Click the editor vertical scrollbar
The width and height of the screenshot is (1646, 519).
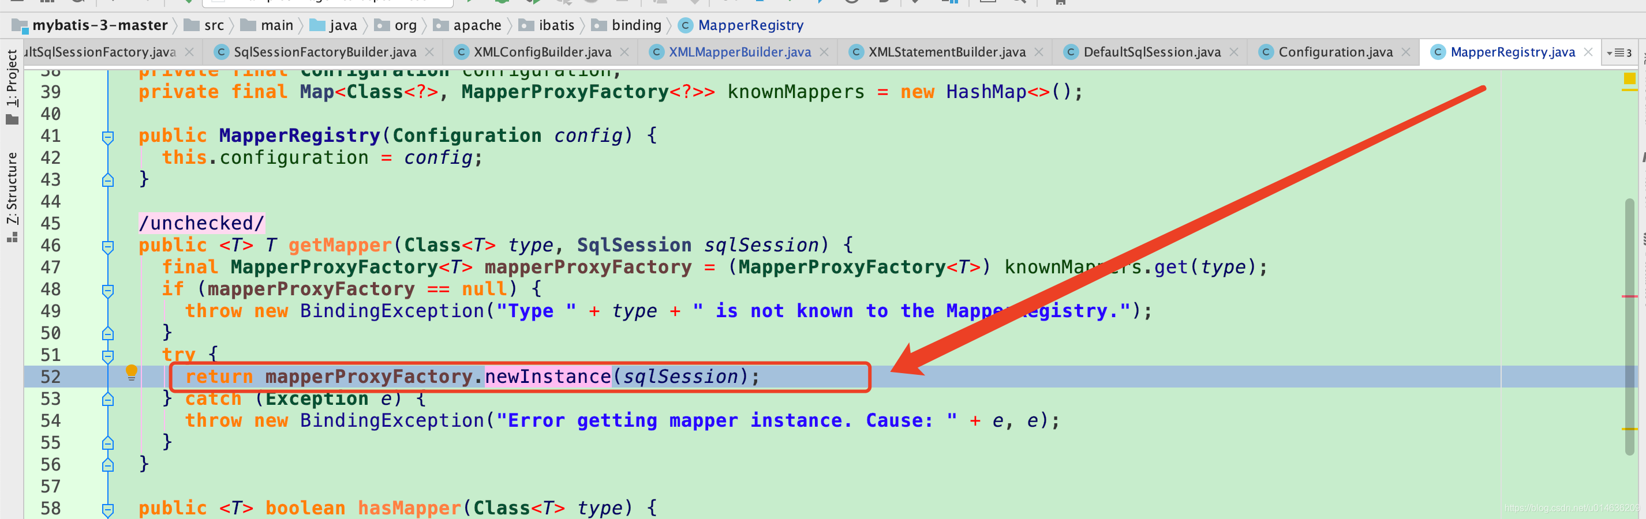pos(1629,327)
